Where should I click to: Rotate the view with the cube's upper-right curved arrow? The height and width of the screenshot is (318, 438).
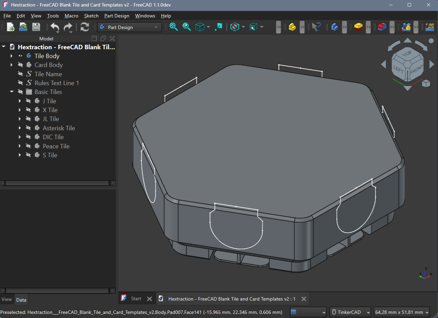(421, 45)
